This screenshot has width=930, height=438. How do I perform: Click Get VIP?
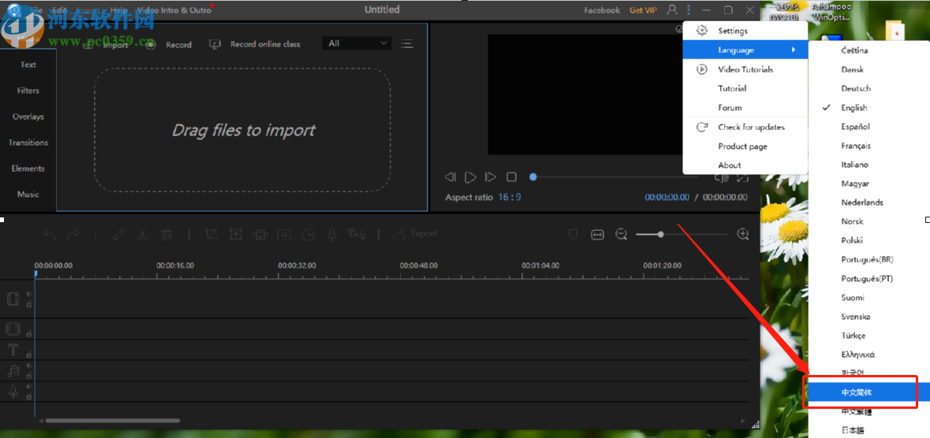tap(643, 10)
